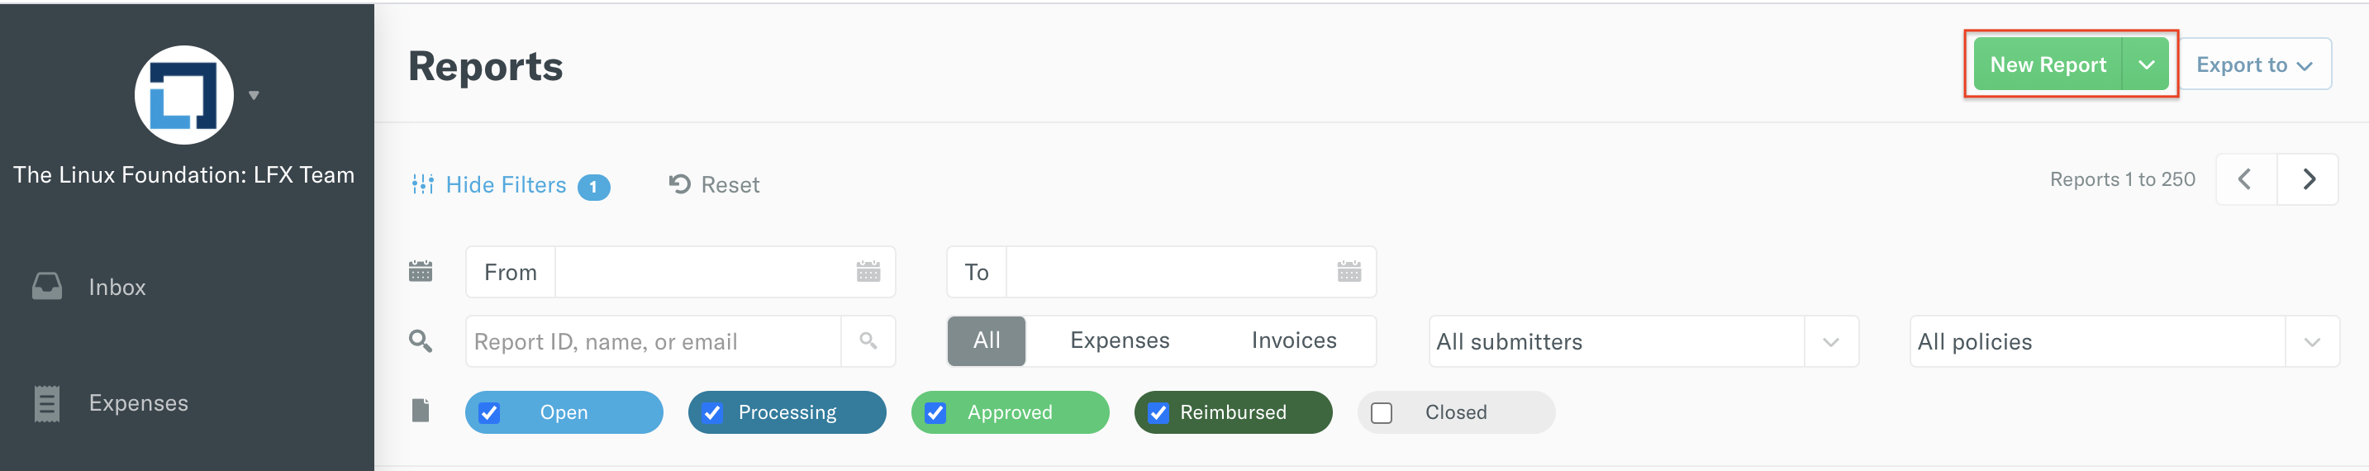The width and height of the screenshot is (2369, 471).
Task: Open the Inbox tray icon
Action: point(47,286)
